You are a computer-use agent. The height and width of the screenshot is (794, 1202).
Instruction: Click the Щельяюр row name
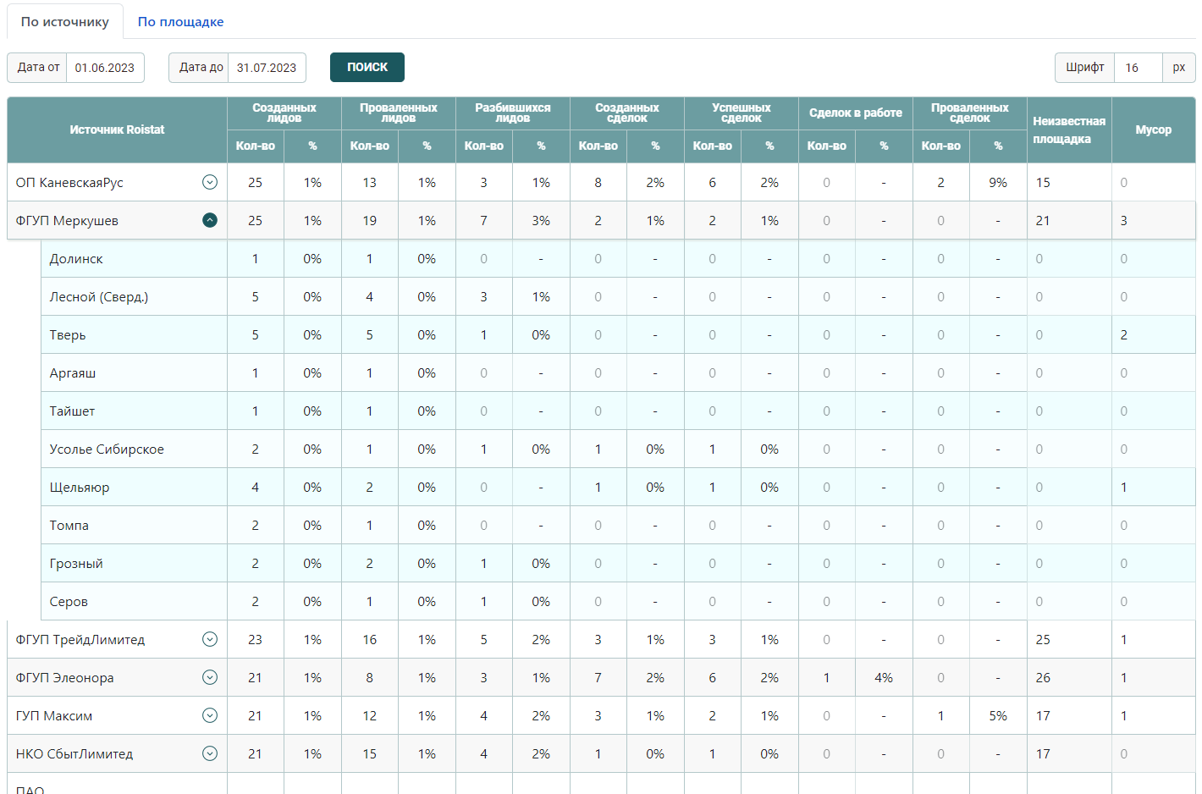pos(80,488)
